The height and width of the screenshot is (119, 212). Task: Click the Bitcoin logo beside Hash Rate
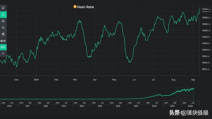pyautogui.click(x=75, y=7)
